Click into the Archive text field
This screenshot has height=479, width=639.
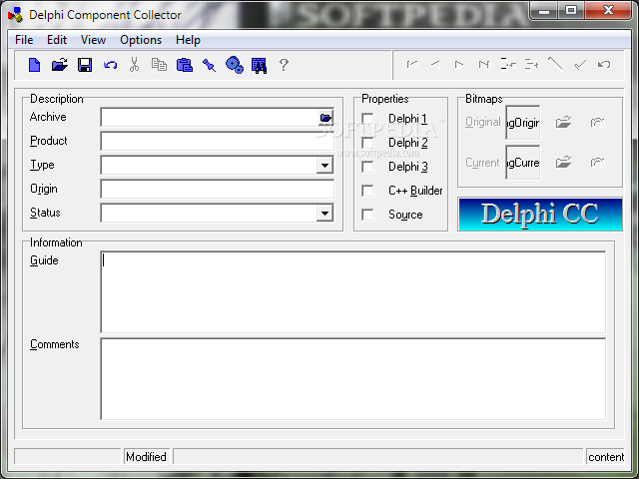pos(210,118)
